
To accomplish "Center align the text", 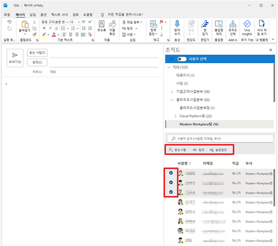I will pyautogui.click(x=70, y=35).
